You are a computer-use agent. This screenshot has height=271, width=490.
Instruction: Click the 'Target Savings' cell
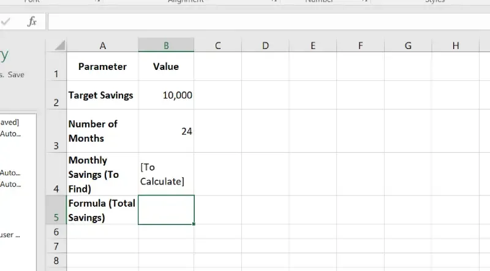coord(102,95)
